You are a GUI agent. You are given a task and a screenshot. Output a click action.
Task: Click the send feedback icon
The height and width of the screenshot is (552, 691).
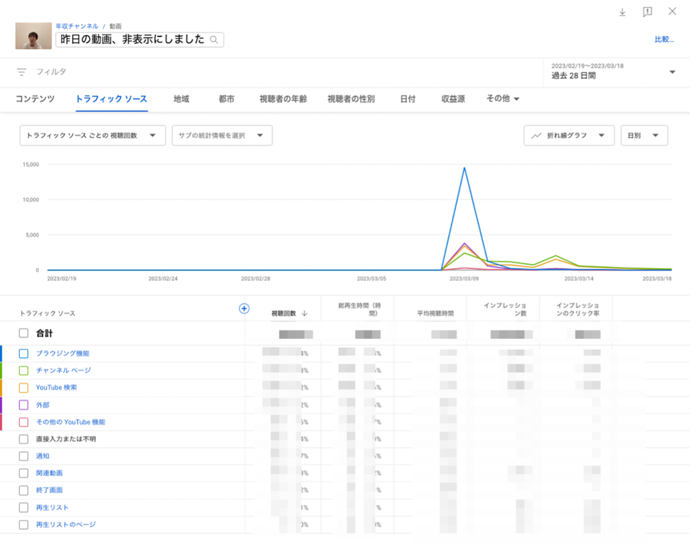coord(647,12)
